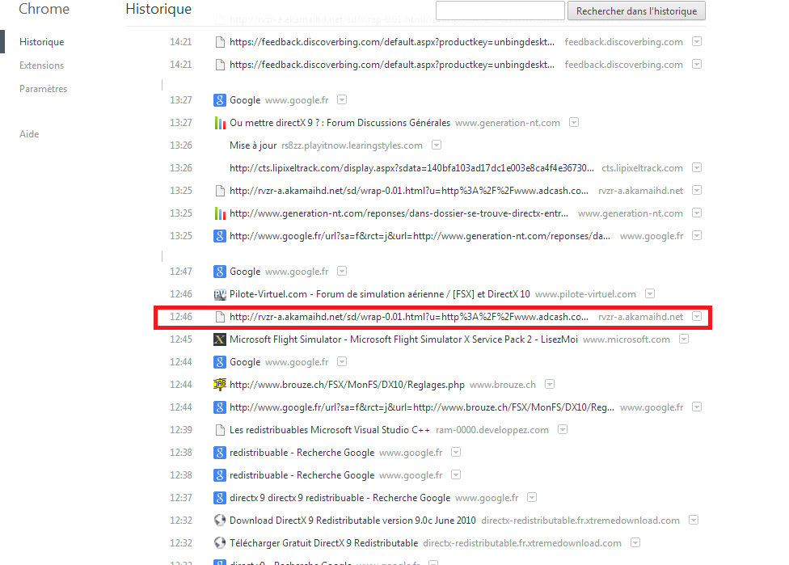Click the Google favicon on the 12:47 row

click(x=219, y=272)
